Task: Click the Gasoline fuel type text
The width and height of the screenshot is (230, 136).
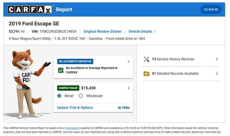Action: point(96,38)
